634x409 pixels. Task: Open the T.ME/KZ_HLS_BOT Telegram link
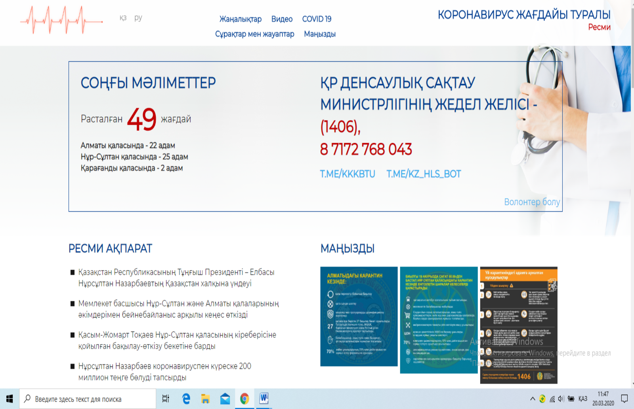424,174
